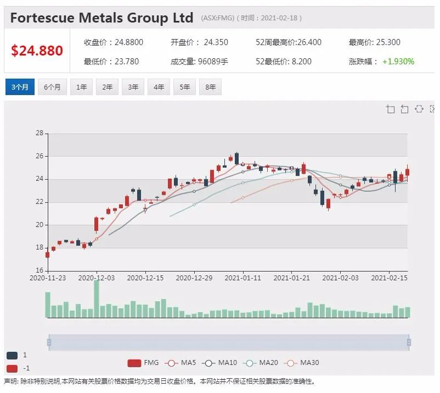Switch to the 3年 time range
440x393 pixels.
pyautogui.click(x=133, y=87)
